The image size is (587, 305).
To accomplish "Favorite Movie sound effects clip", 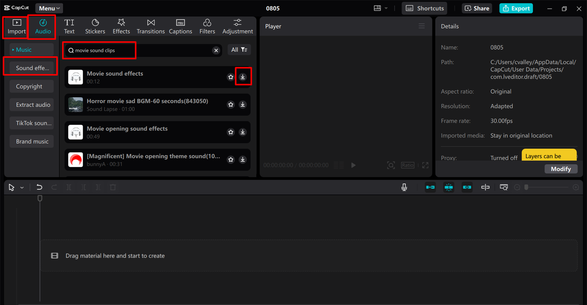I will point(231,77).
